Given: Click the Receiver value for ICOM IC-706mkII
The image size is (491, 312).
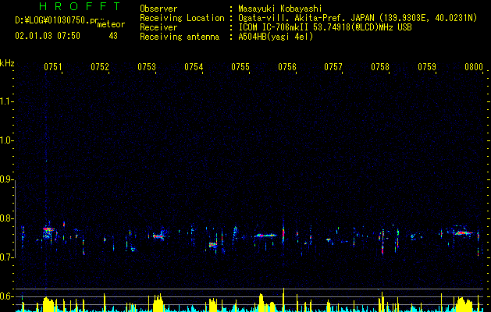Looking at the screenshot, I should 325,27.
